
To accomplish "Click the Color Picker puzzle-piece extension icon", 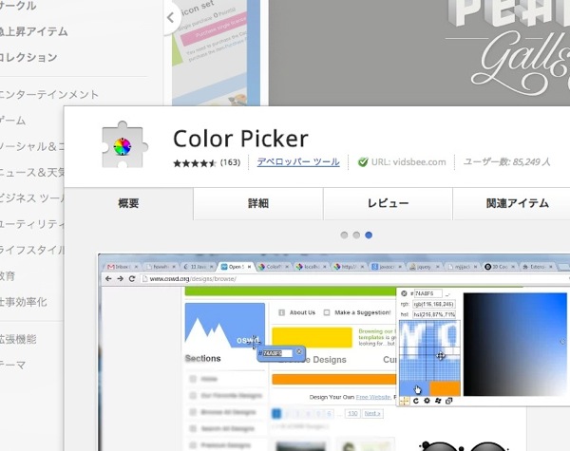I will [x=124, y=145].
